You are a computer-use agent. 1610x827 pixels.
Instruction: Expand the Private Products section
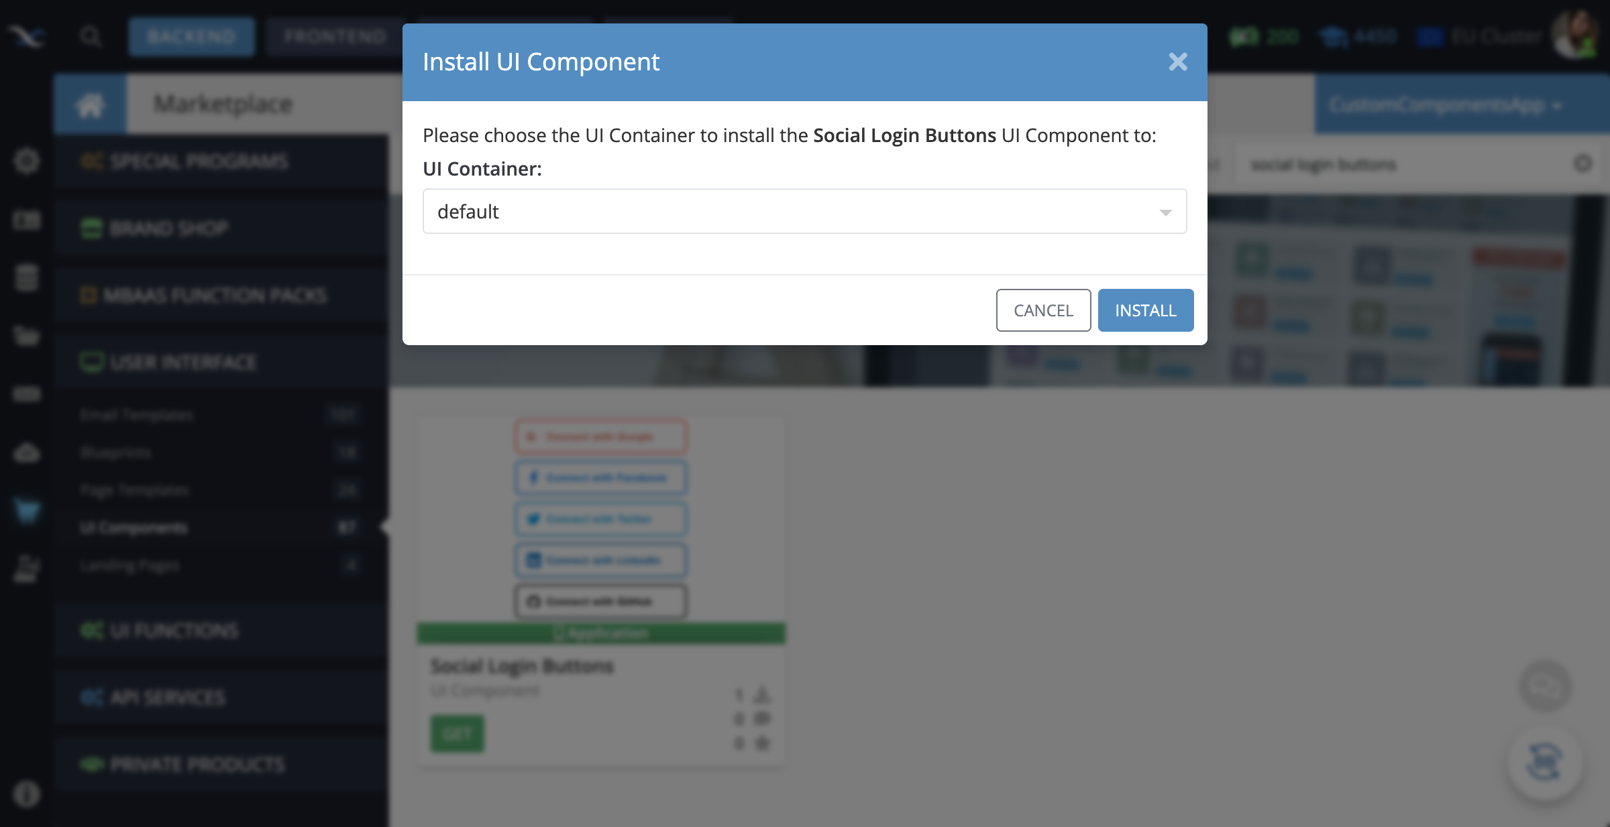(197, 765)
